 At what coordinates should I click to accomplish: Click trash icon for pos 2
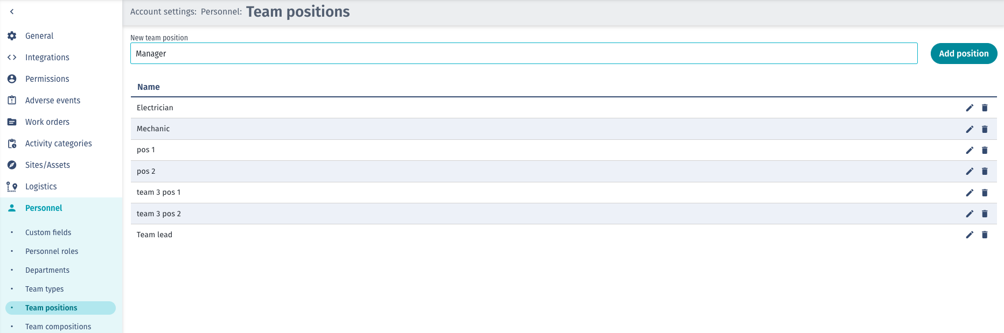(x=985, y=171)
